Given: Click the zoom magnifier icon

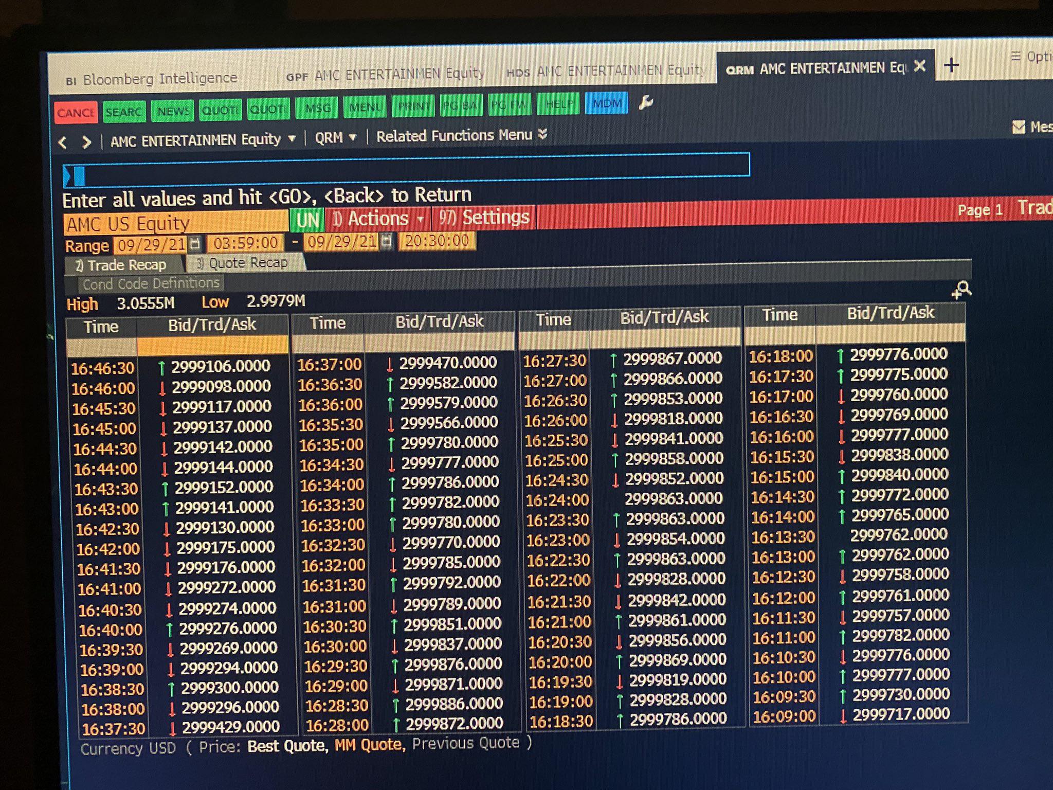Looking at the screenshot, I should pyautogui.click(x=961, y=291).
